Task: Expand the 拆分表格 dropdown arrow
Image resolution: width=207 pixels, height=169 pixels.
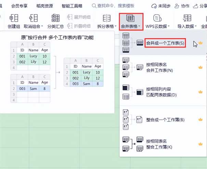Action: point(115,26)
